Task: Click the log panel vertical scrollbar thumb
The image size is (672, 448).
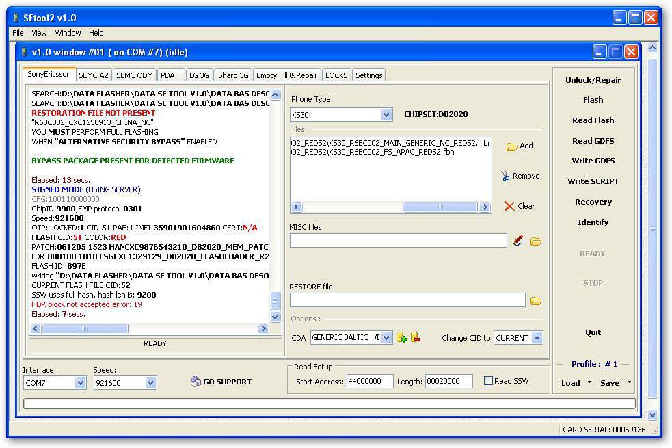Action: pyautogui.click(x=275, y=302)
